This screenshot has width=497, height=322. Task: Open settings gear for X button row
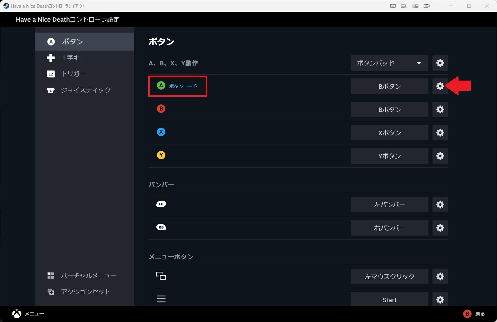(440, 133)
